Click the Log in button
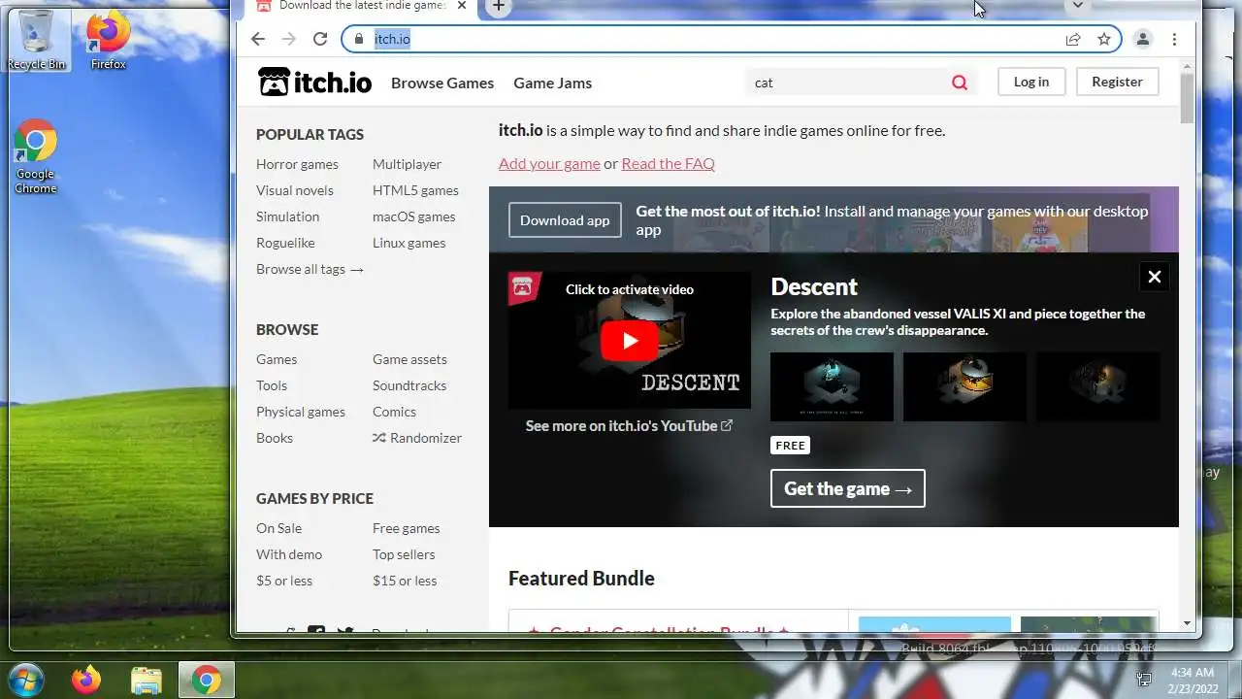1242x699 pixels. 1031,82
